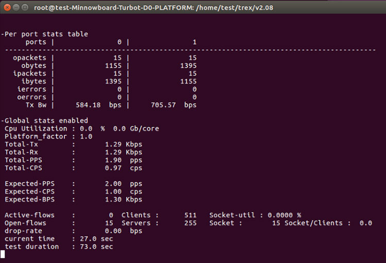Click the 'Per port stats table' heading
The width and height of the screenshot is (386, 263).
[x=46, y=34]
